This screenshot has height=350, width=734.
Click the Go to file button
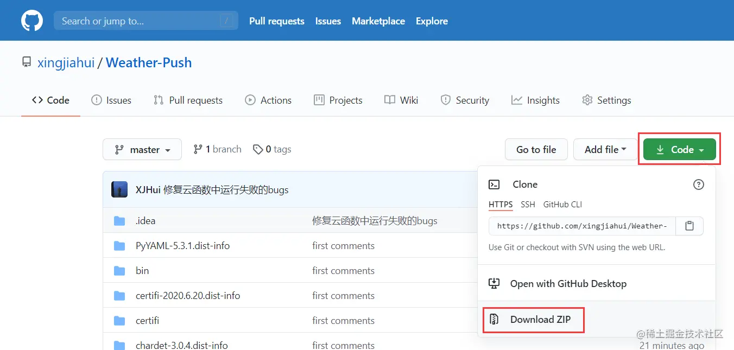[x=536, y=149]
